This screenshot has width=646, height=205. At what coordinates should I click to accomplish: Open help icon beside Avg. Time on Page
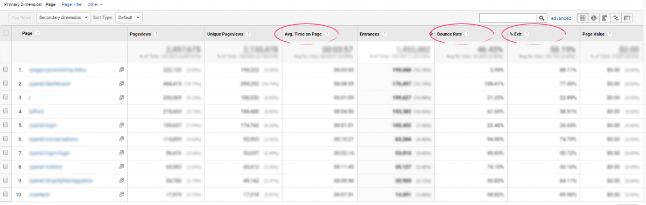click(327, 34)
